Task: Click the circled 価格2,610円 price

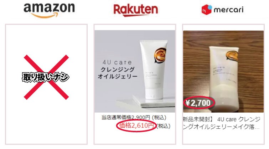Action: click(136, 126)
